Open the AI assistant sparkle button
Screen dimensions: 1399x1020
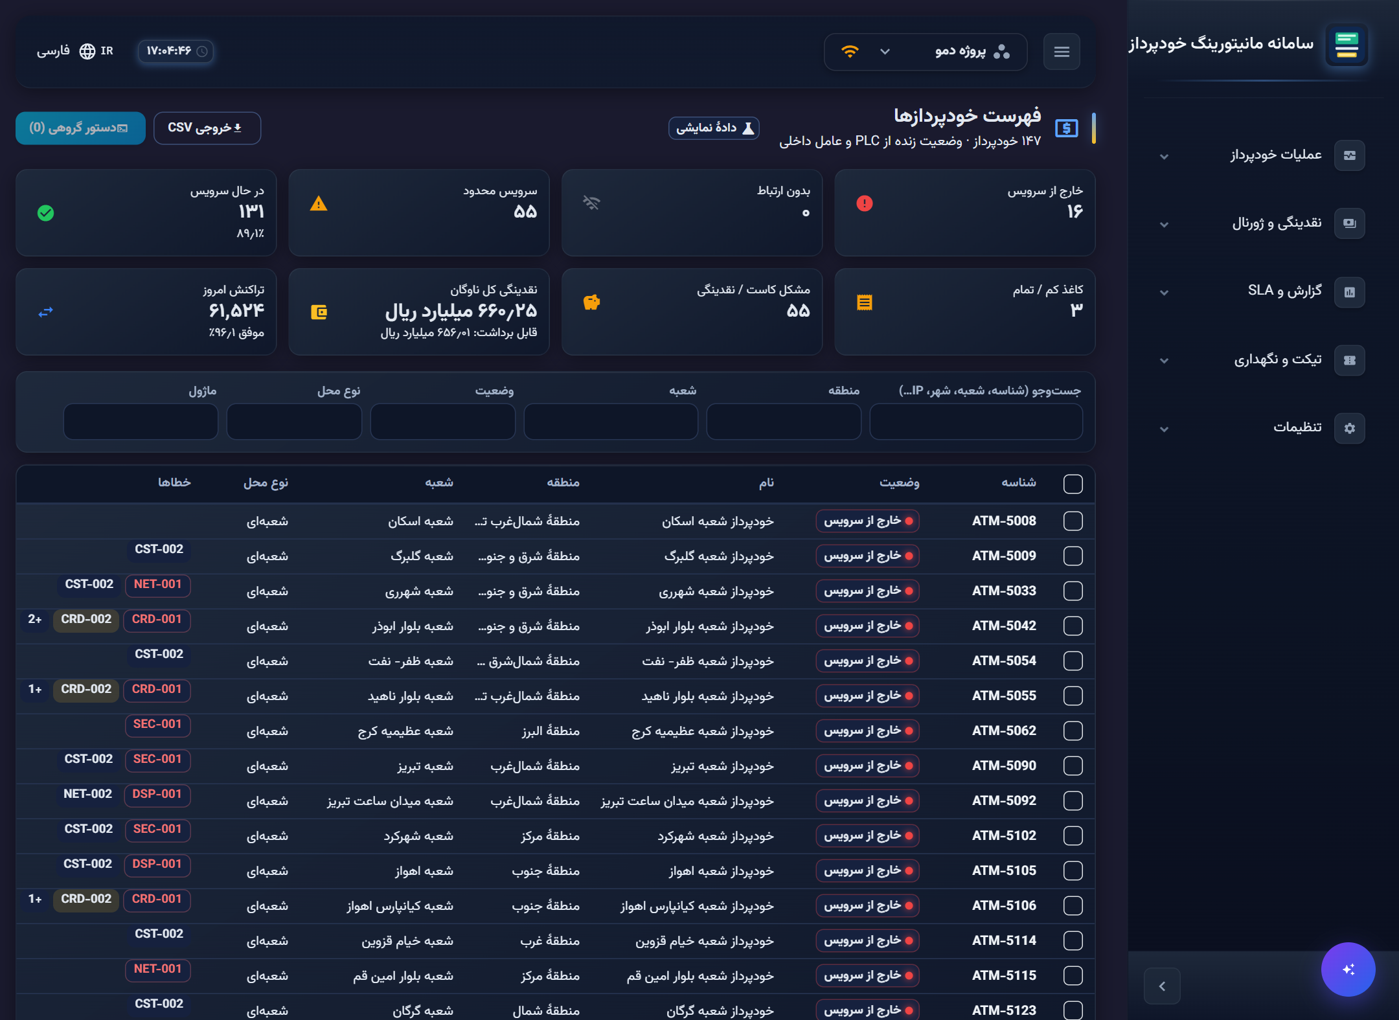[x=1348, y=969]
